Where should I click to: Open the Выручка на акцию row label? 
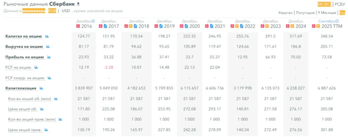click(x=24, y=47)
